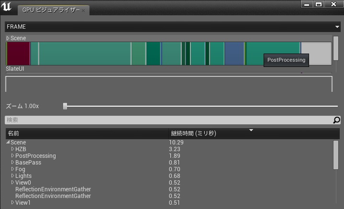Screen dimensions: 344x209
Task: Click the SlateUI label
Action: click(15, 69)
